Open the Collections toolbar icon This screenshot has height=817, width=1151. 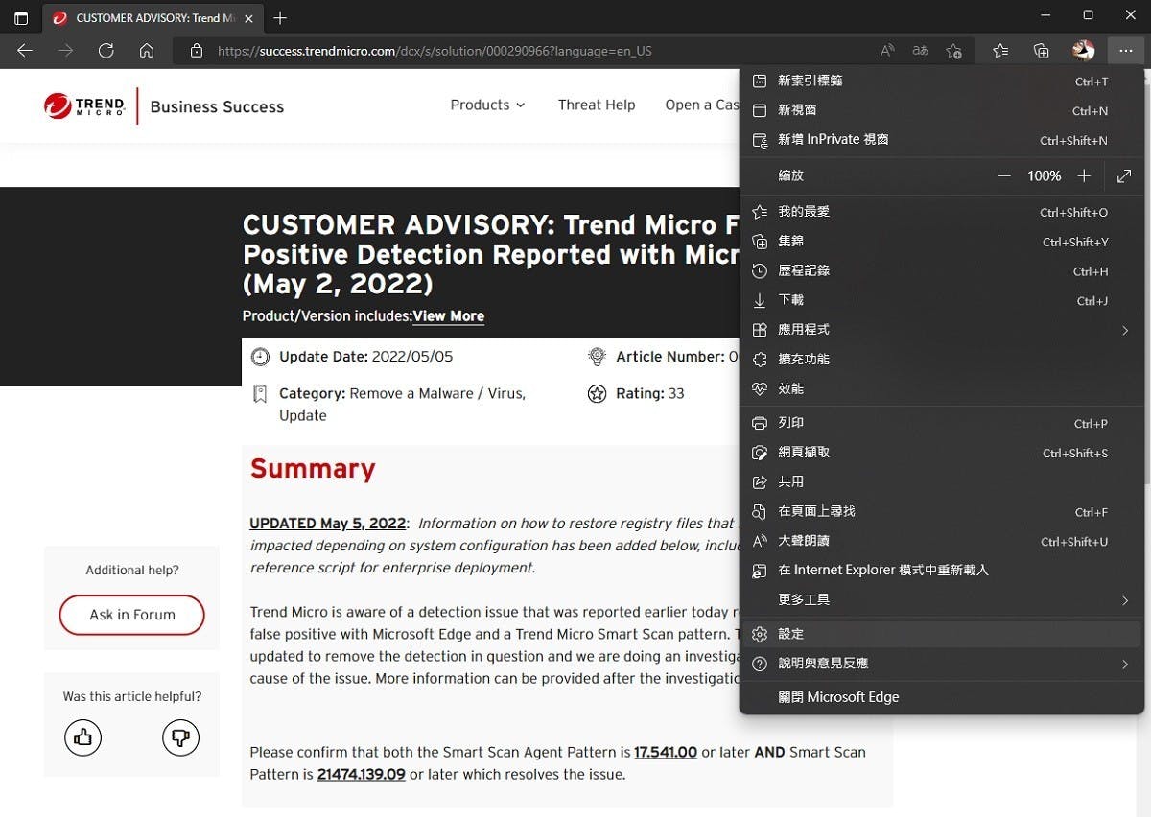click(x=1042, y=51)
